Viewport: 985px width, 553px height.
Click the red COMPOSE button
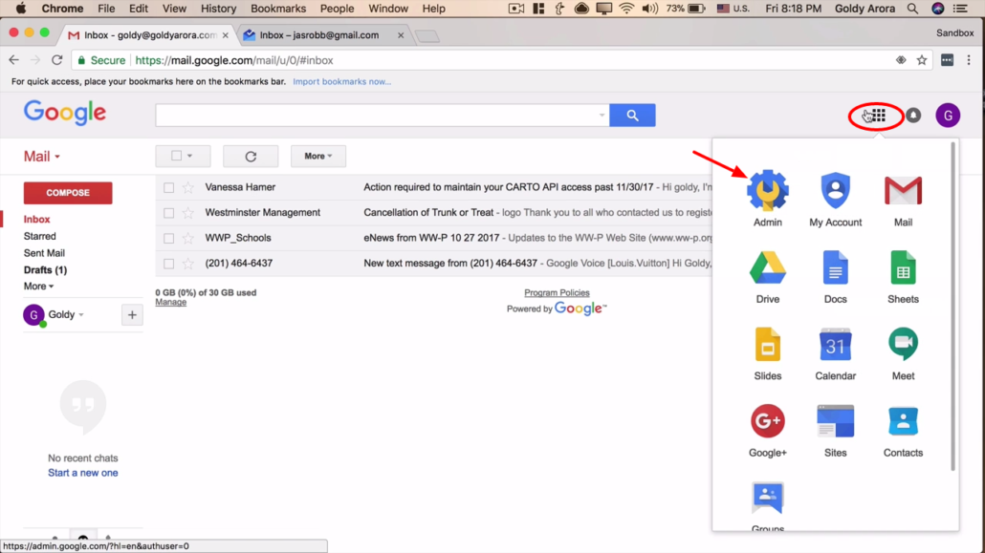pos(68,193)
